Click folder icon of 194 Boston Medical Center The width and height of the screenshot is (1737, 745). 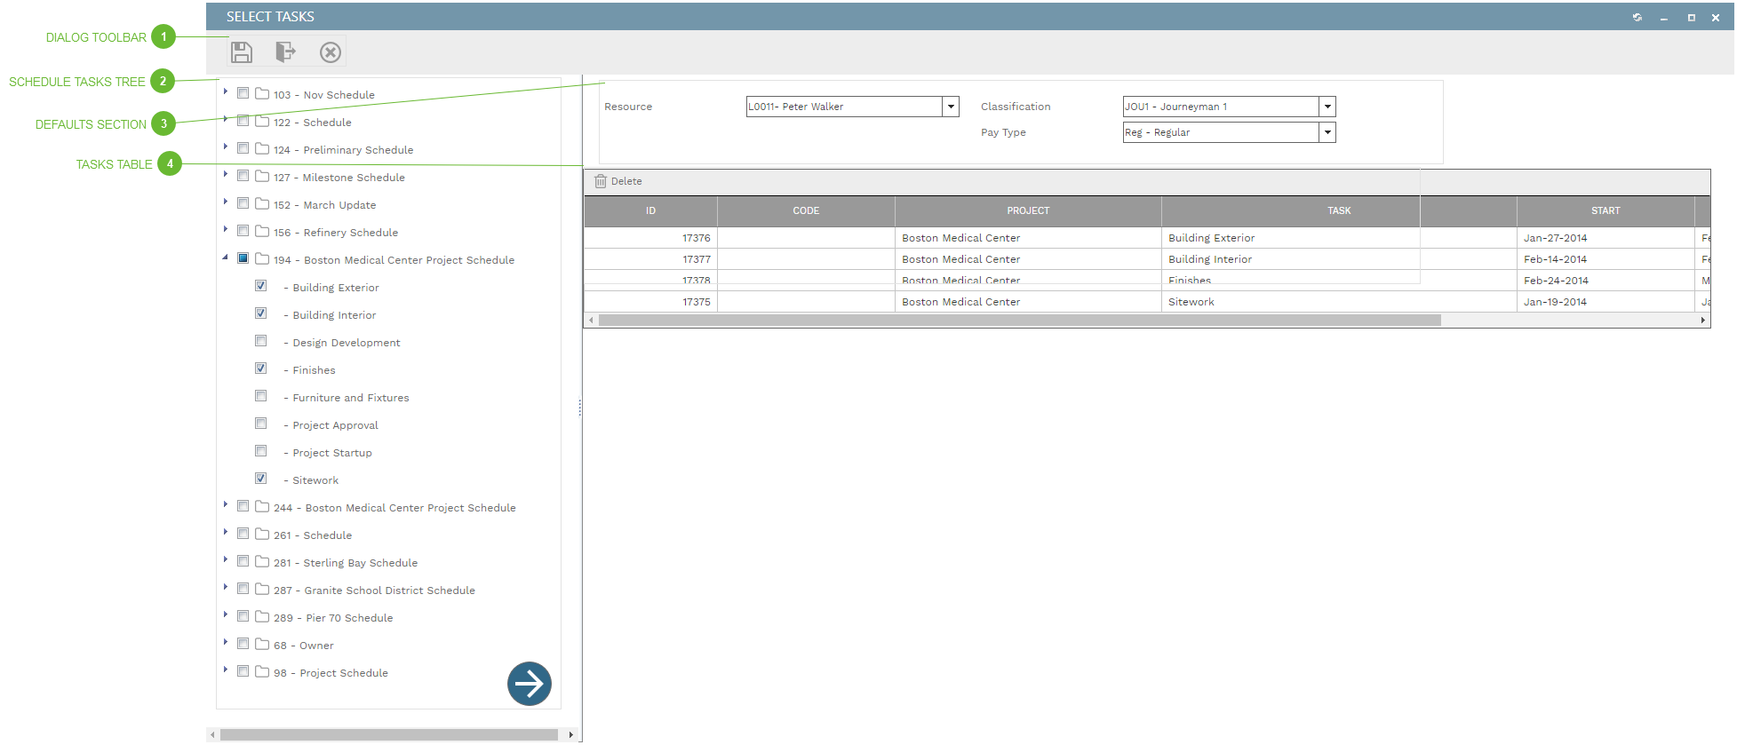262,258
